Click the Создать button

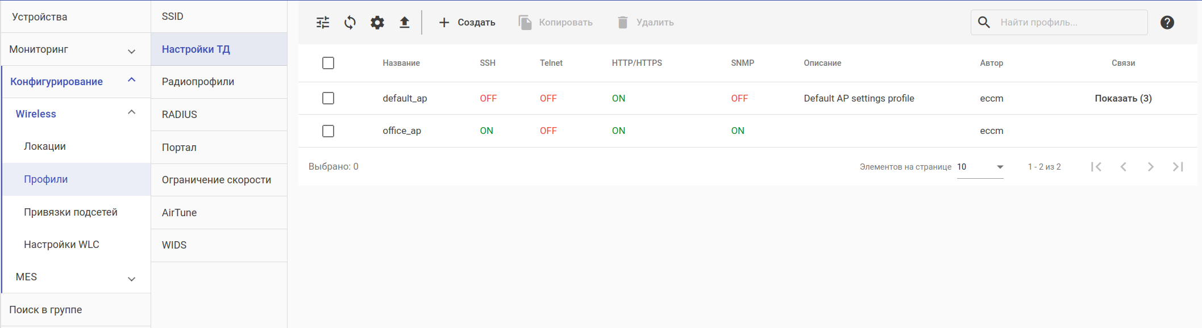(x=467, y=23)
